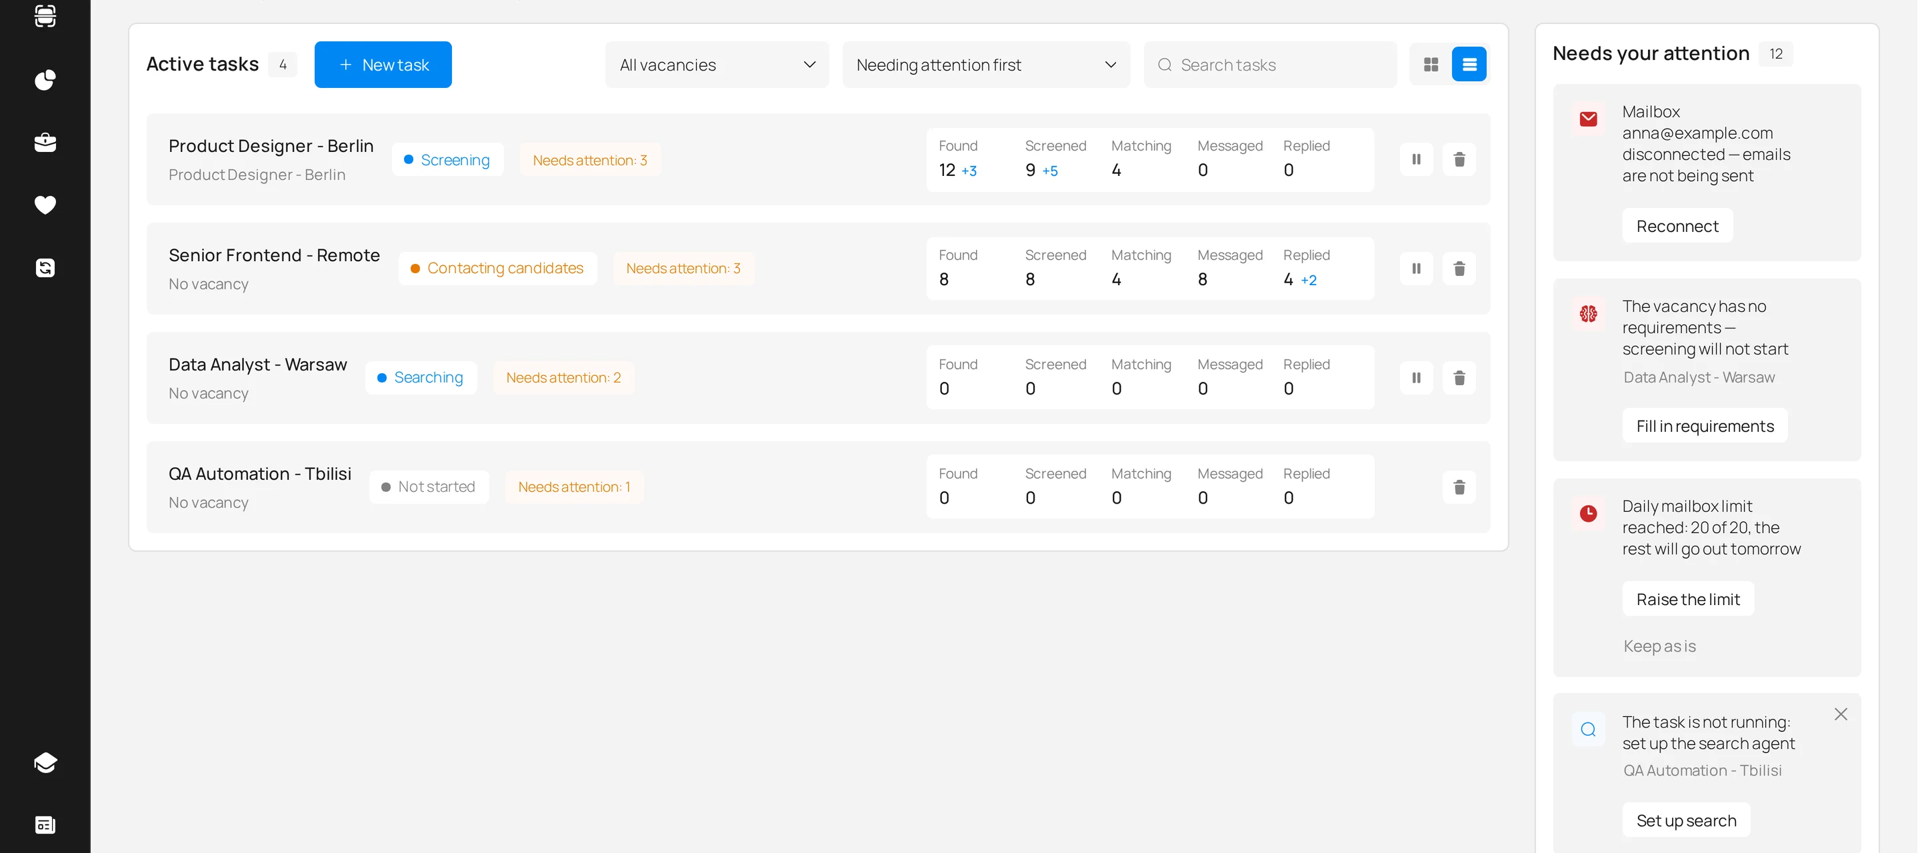Image resolution: width=1920 pixels, height=853 pixels.
Task: Click the scanner icon atop the sidebar
Action: [45, 15]
